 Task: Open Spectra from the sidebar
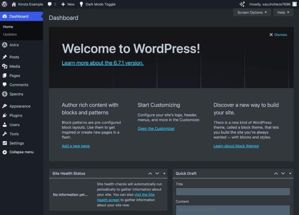pos(16,94)
